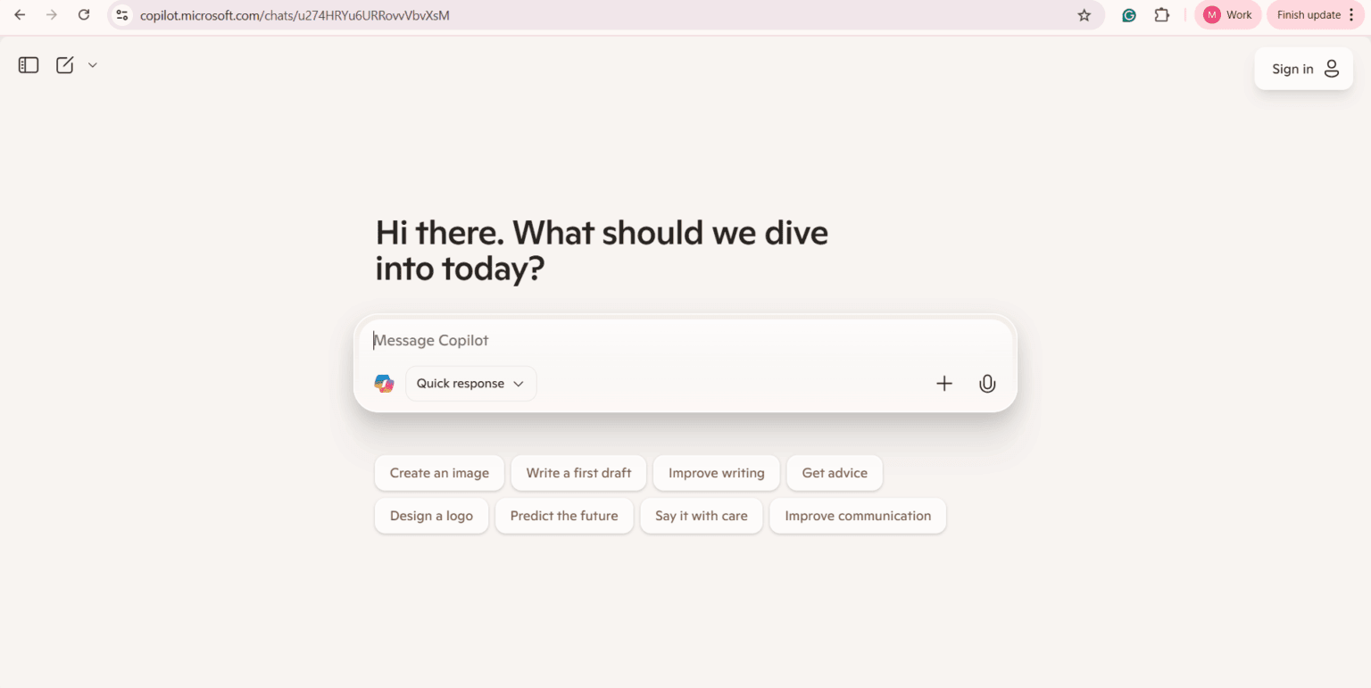Select the Design a logo suggestion

pyautogui.click(x=431, y=516)
